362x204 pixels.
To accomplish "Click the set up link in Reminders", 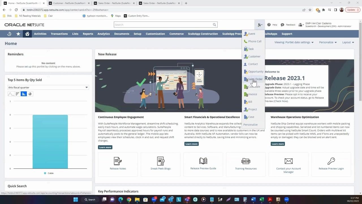I will click(x=28, y=67).
